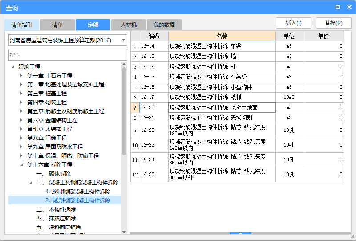Open the 清单 tab

tap(57, 25)
